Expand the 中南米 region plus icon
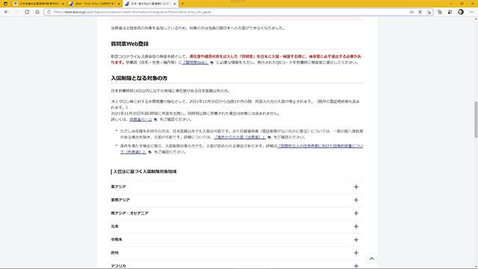This screenshot has height=269, width=478. point(356,240)
